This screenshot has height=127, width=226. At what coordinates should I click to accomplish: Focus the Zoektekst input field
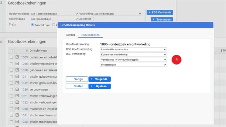[118, 19]
